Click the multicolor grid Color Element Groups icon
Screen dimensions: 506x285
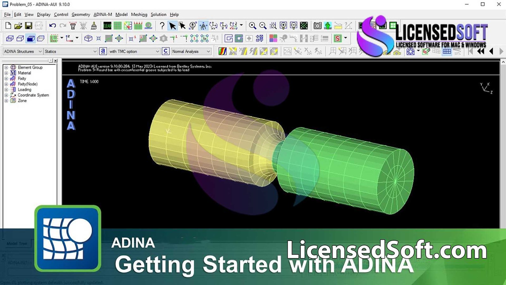coord(273,38)
